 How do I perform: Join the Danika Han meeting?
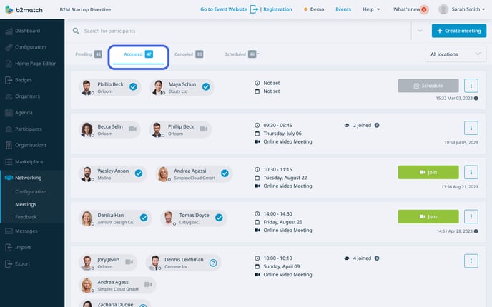pyautogui.click(x=428, y=216)
